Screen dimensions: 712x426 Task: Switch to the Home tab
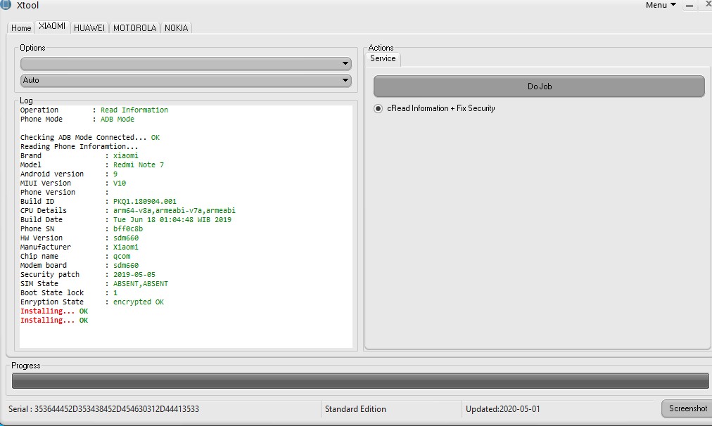pyautogui.click(x=21, y=27)
